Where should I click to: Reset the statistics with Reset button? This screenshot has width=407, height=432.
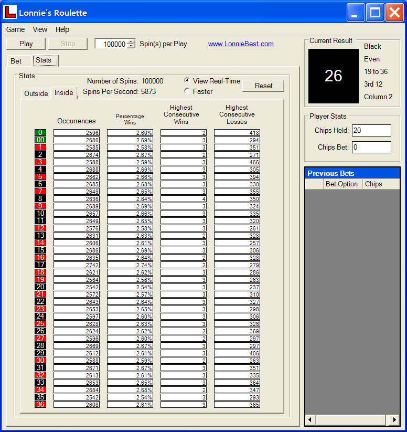[x=263, y=86]
